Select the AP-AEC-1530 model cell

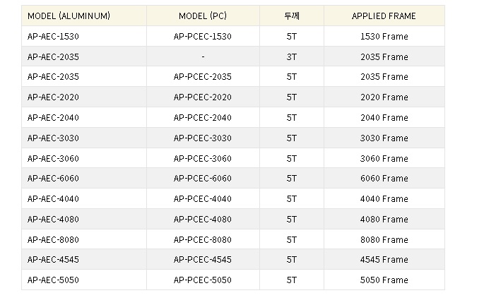pos(84,37)
